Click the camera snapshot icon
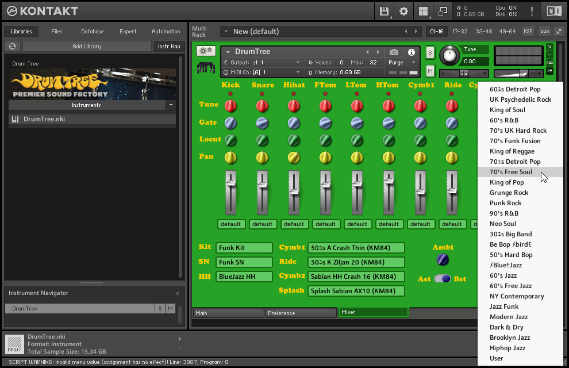This screenshot has width=569, height=368. pyautogui.click(x=394, y=52)
